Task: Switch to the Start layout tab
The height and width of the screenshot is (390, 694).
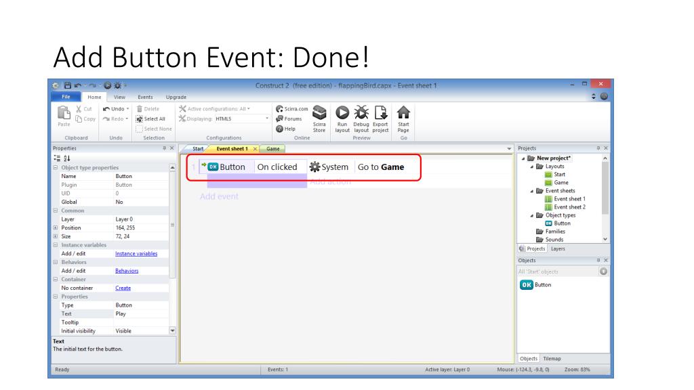Action: 197,148
